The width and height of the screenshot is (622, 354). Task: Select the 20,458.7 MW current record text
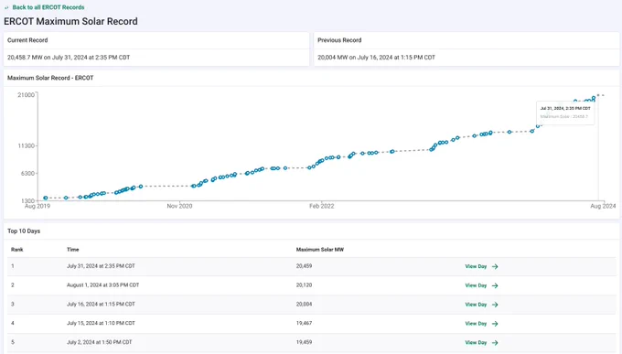[69, 57]
